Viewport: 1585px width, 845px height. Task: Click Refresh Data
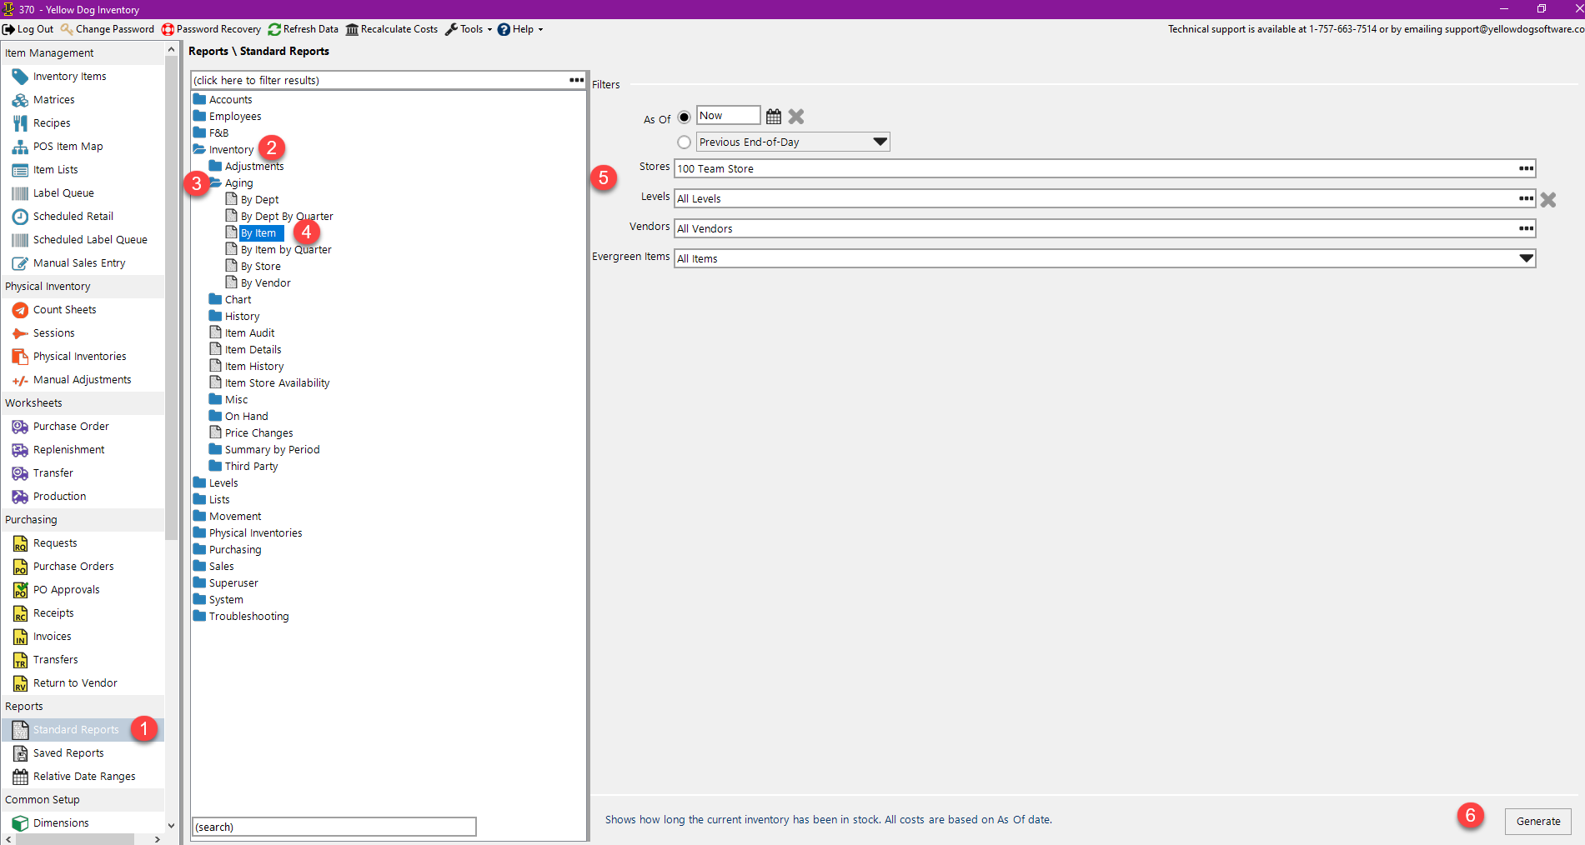point(303,29)
